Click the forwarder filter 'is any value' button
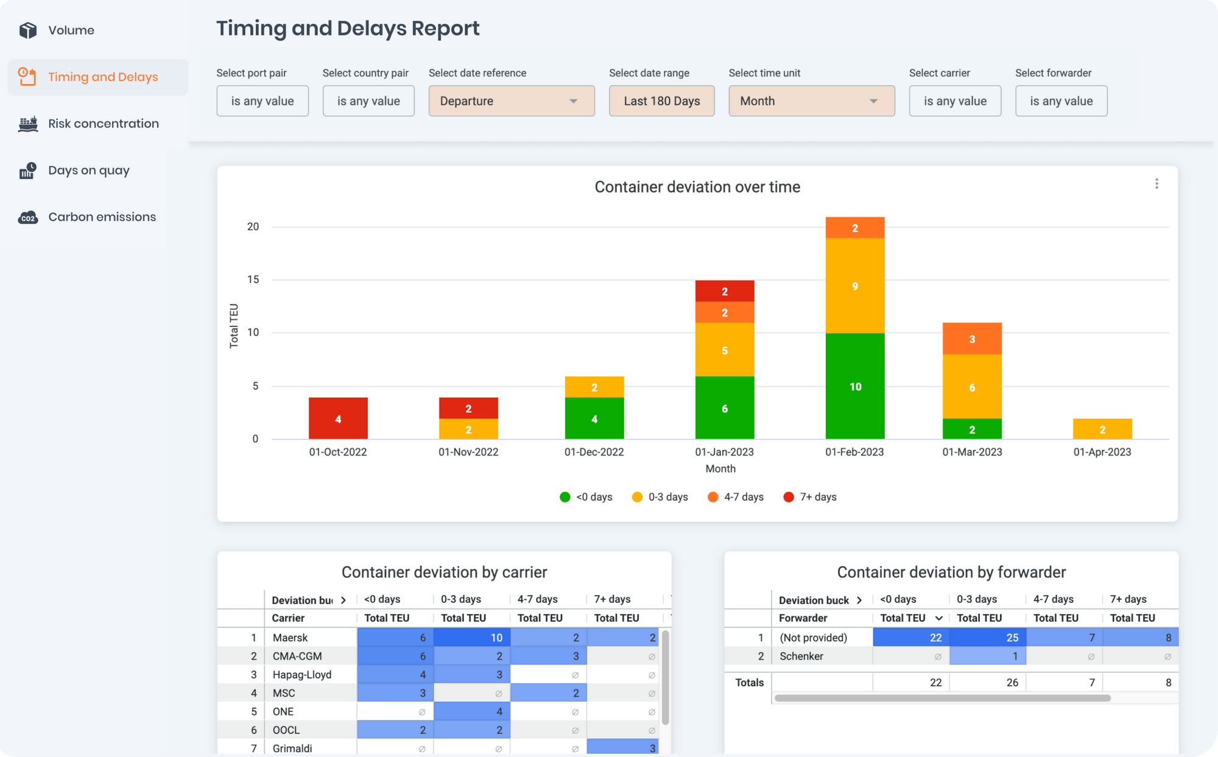 [x=1061, y=100]
